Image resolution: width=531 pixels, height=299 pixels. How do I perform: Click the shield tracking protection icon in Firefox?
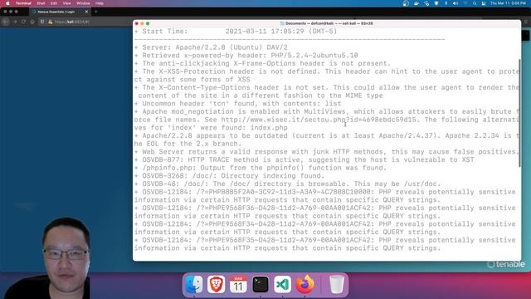(x=42, y=22)
